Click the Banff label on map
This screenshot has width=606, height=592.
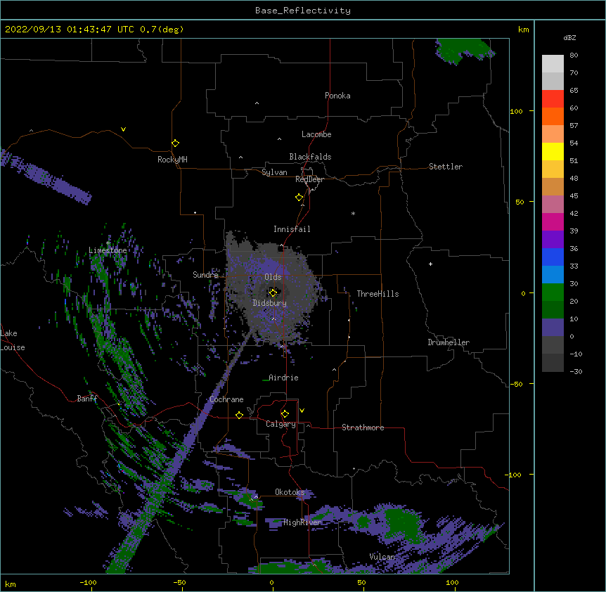[x=87, y=399]
